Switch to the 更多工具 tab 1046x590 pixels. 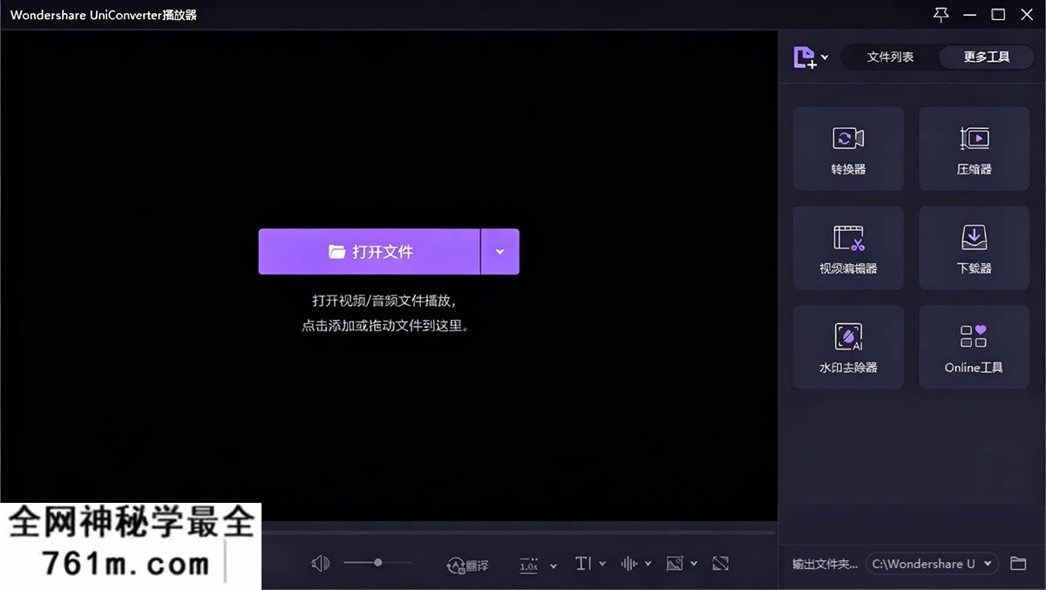point(987,58)
